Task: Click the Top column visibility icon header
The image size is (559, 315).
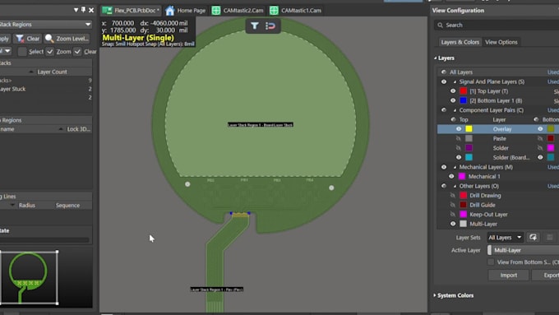Action: [453, 119]
